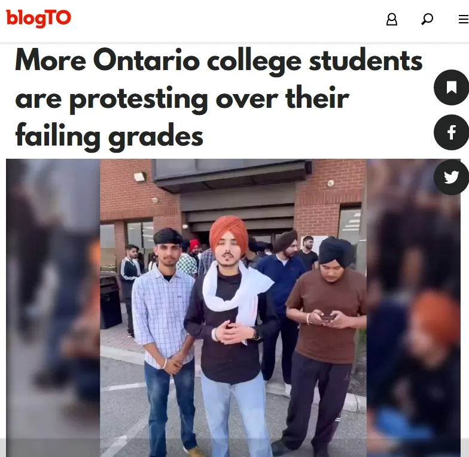Click the man in brown shirt holding phone
Screen dimensions: 469x457
pos(324,344)
